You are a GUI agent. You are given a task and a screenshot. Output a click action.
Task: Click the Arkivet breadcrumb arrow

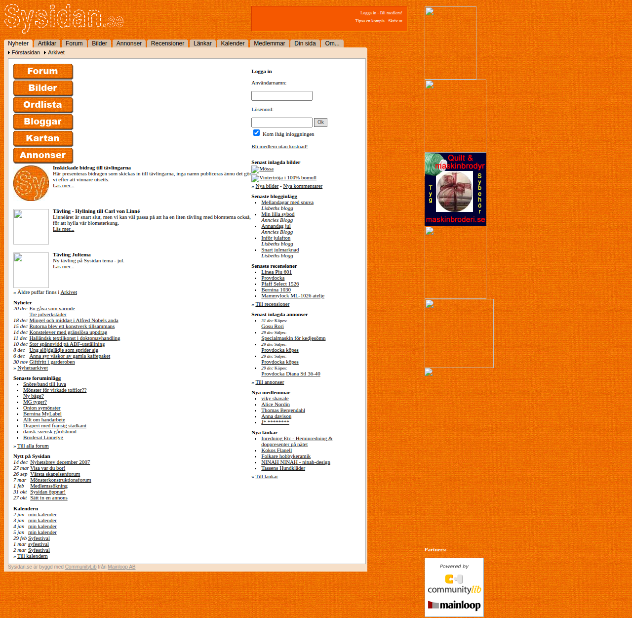(x=45, y=52)
